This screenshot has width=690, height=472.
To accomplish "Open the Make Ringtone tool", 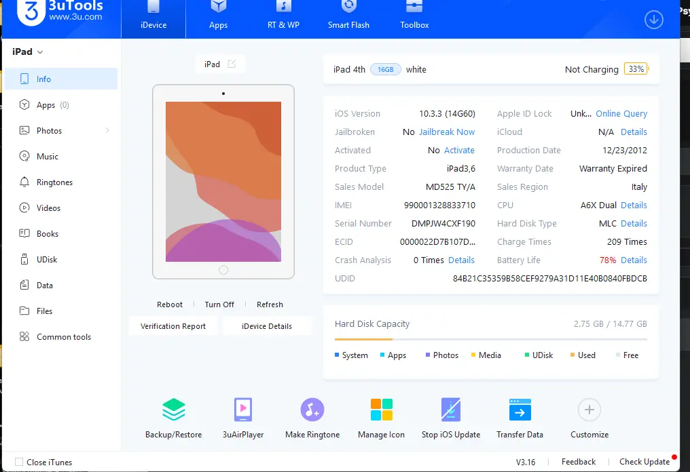I will tap(312, 410).
